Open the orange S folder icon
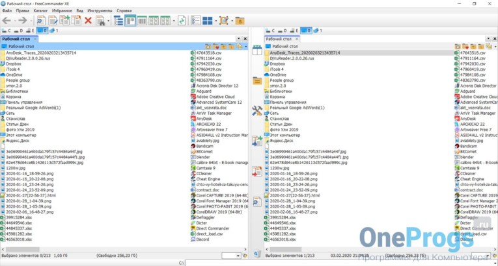Screen dimensions: 498x266 (x=240, y=21)
